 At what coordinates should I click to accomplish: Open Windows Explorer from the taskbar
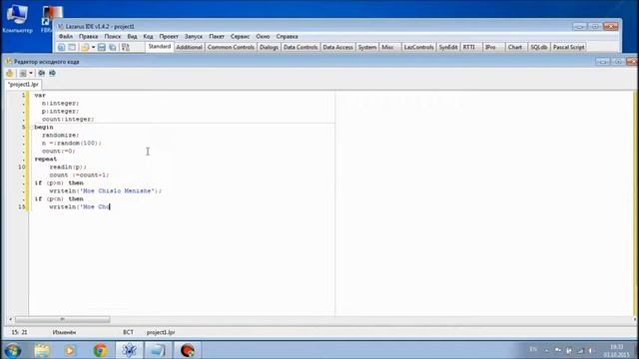[42, 350]
